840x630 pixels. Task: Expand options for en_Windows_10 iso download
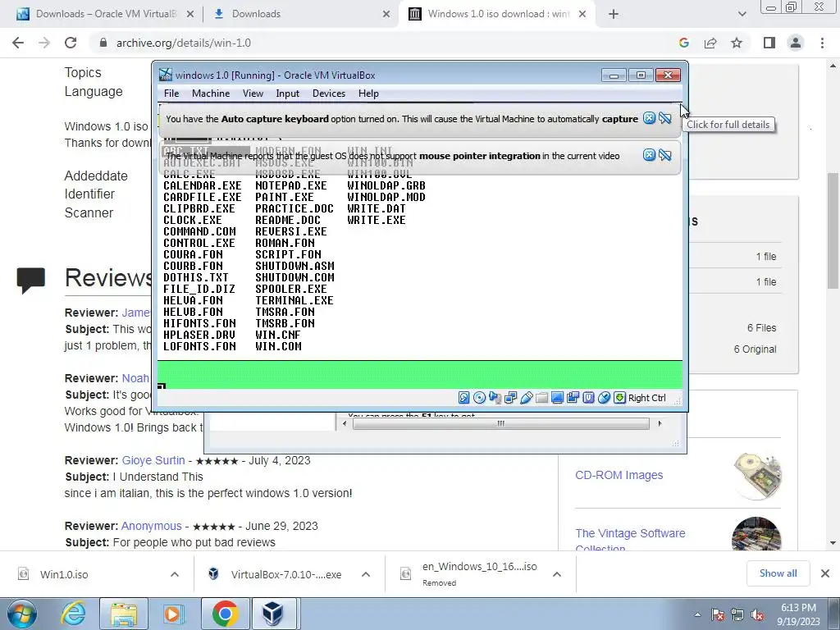(557, 574)
